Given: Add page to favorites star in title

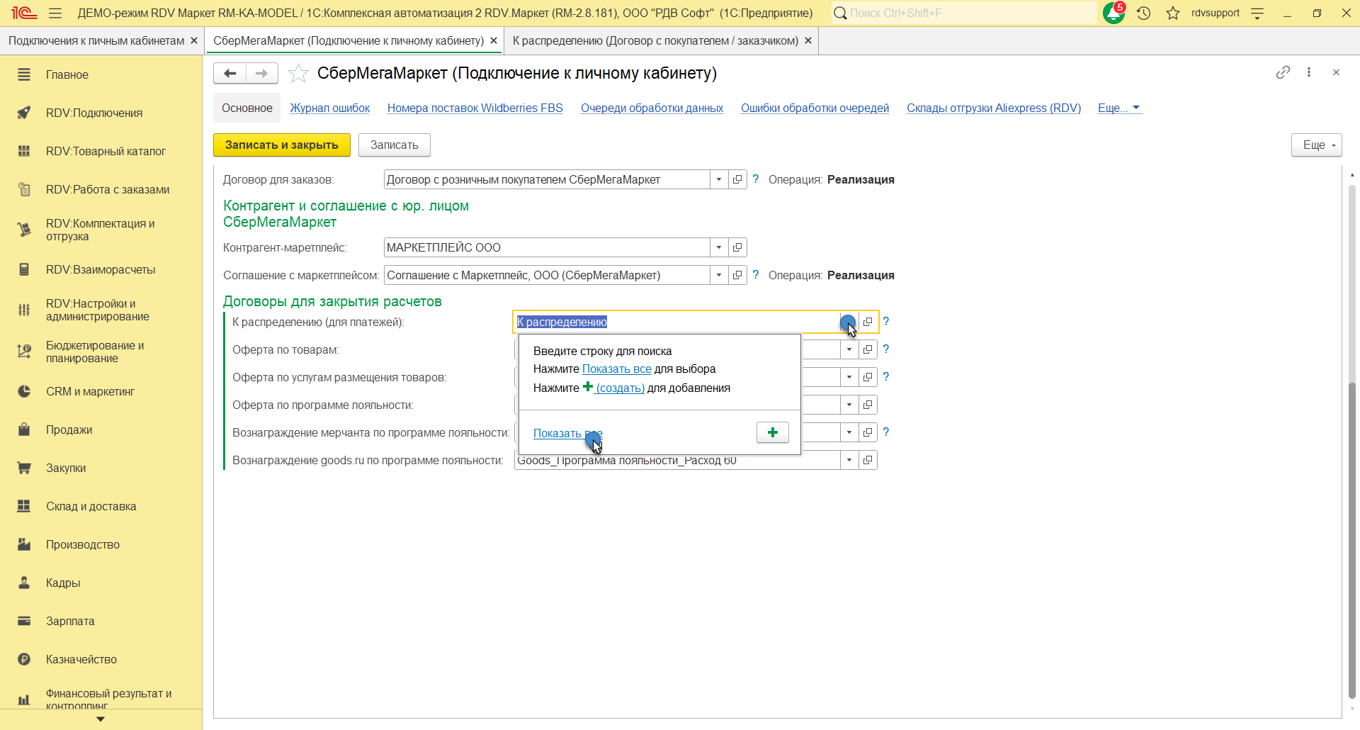Looking at the screenshot, I should click(x=299, y=74).
